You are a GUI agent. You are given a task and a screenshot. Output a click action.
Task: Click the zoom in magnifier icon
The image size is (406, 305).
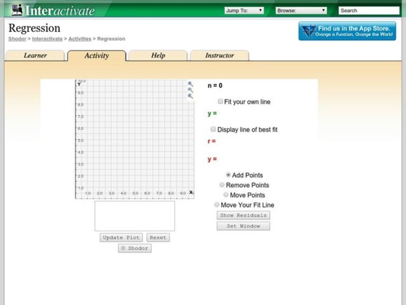point(190,84)
